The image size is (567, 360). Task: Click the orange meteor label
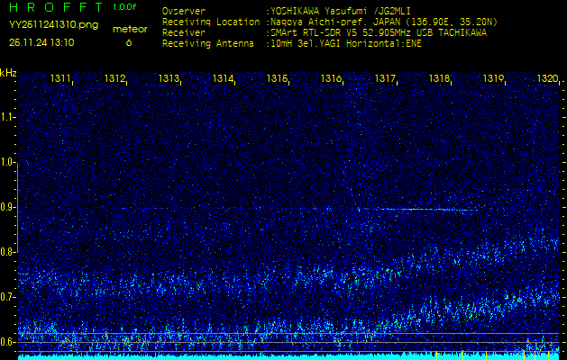click(129, 29)
